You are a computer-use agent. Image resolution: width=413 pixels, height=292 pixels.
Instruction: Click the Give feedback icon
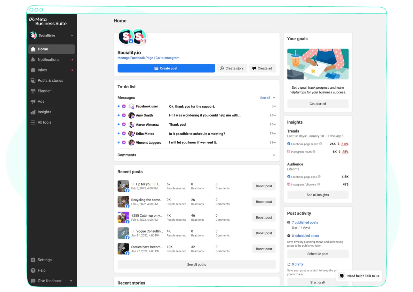[33, 281]
